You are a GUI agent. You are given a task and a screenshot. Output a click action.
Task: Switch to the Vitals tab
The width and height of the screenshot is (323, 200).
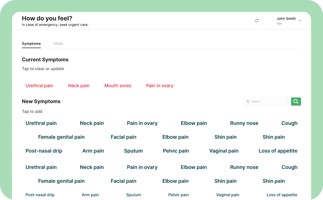coord(58,44)
